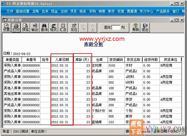Open the 票据通 menu
This screenshot has width=187, height=136.
132,11
